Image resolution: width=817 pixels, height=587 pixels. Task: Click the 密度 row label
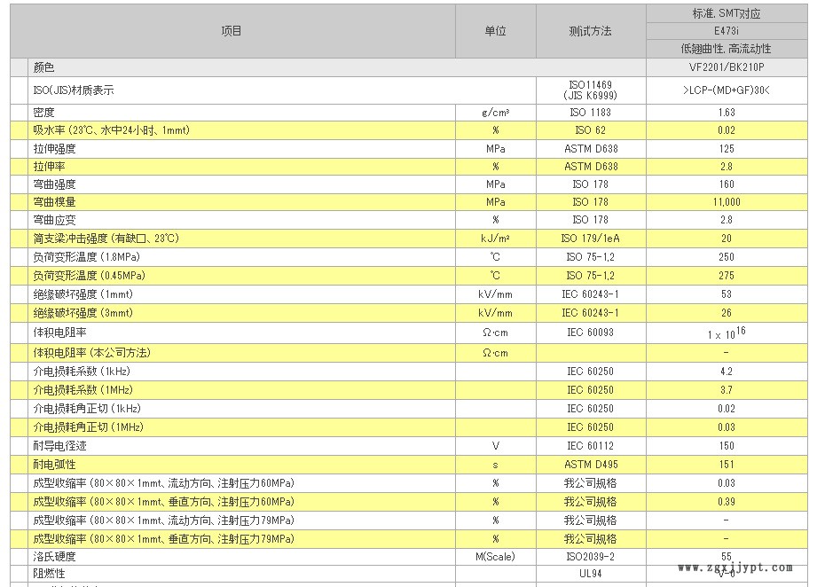click(43, 113)
